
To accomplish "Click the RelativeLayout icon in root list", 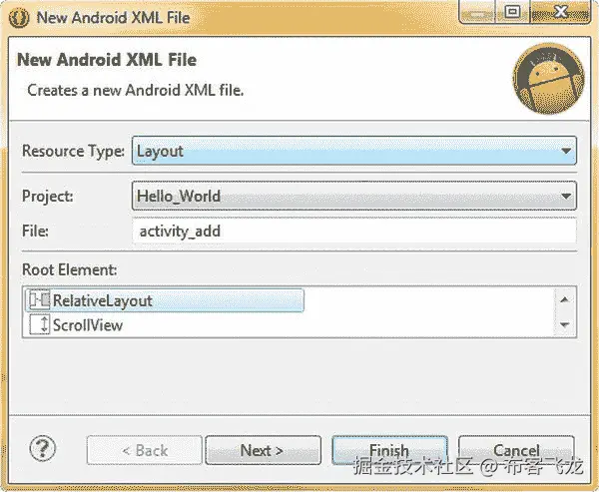I will [x=39, y=300].
